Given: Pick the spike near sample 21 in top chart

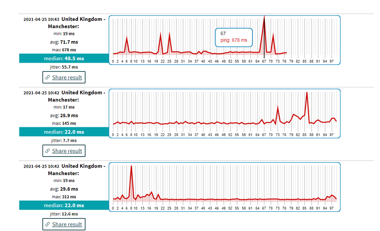Looking at the screenshot, I should [x=161, y=34].
